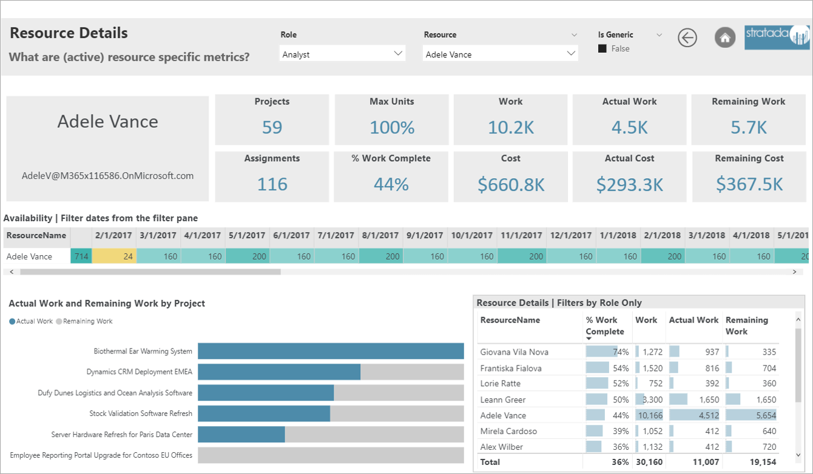Click the Biothermal Ear Warming System bar
813x474 pixels.
(331, 351)
